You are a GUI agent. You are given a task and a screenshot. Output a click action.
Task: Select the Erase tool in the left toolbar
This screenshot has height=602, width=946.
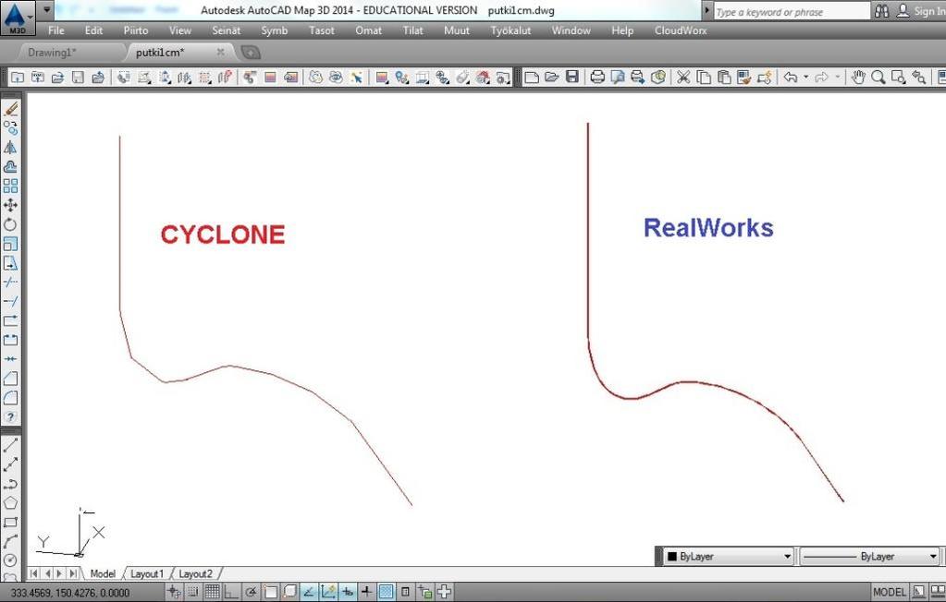[10, 108]
